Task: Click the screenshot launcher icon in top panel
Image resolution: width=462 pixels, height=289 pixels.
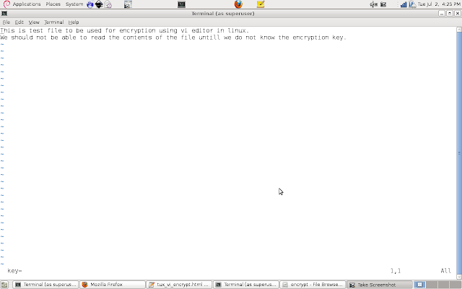Action: click(x=128, y=4)
